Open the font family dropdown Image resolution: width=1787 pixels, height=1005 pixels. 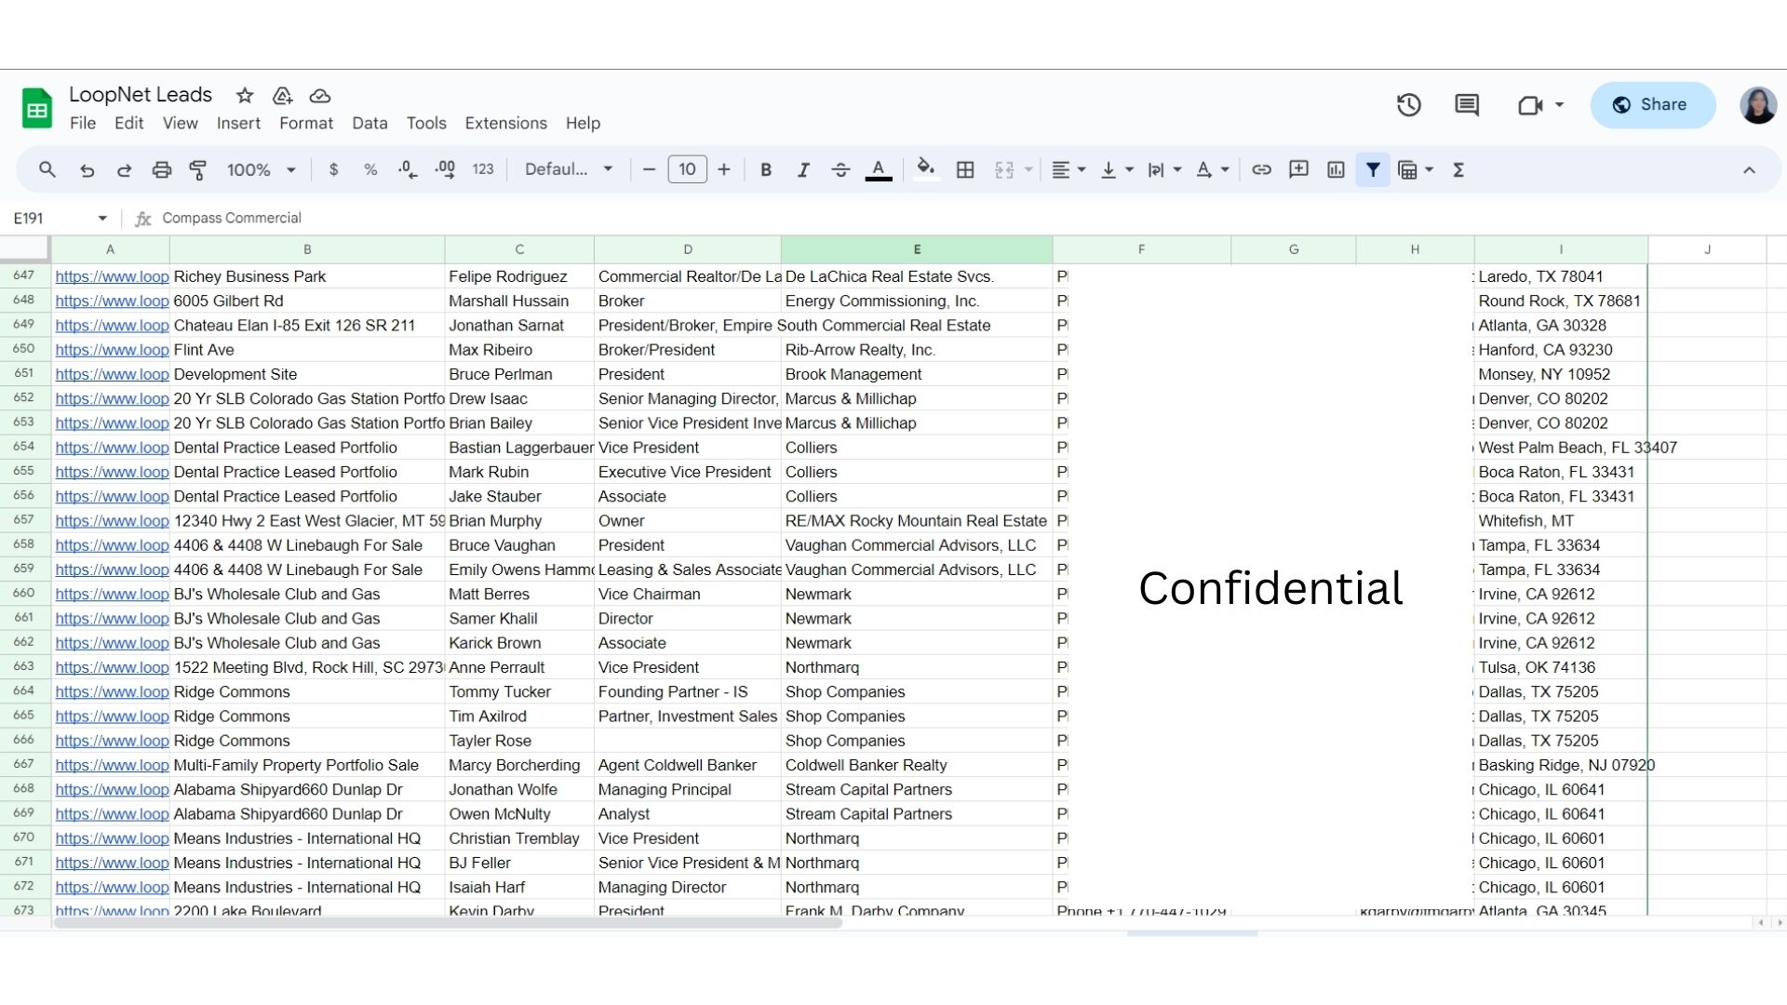click(568, 169)
